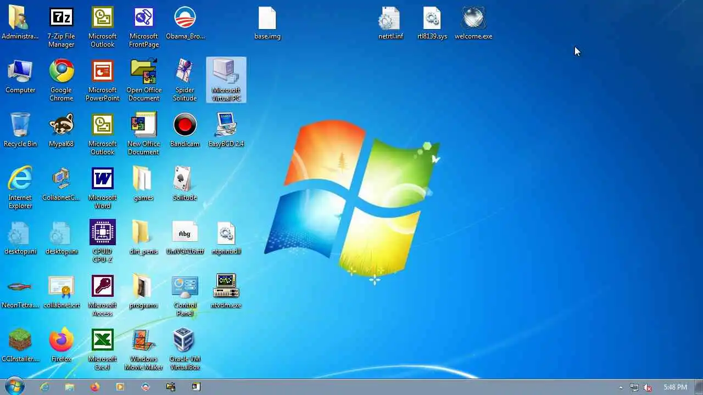Viewport: 703px width, 395px height.
Task: Select the UniVGA16.ttf font file
Action: [185, 238]
